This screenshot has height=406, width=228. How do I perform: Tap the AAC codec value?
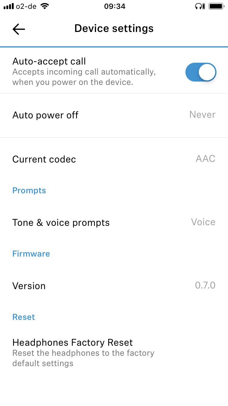tap(205, 159)
